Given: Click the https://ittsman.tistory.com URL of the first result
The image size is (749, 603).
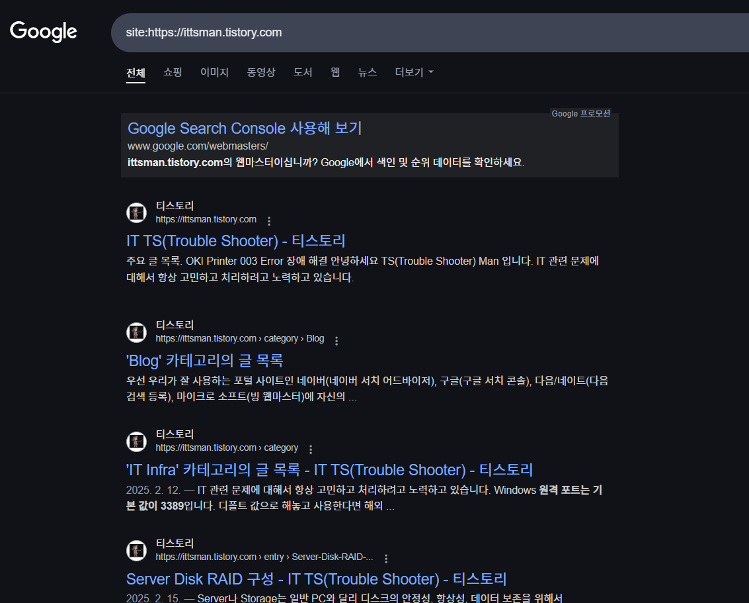Looking at the screenshot, I should coord(206,220).
